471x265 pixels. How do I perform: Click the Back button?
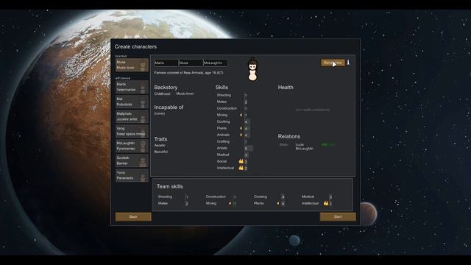pos(133,216)
